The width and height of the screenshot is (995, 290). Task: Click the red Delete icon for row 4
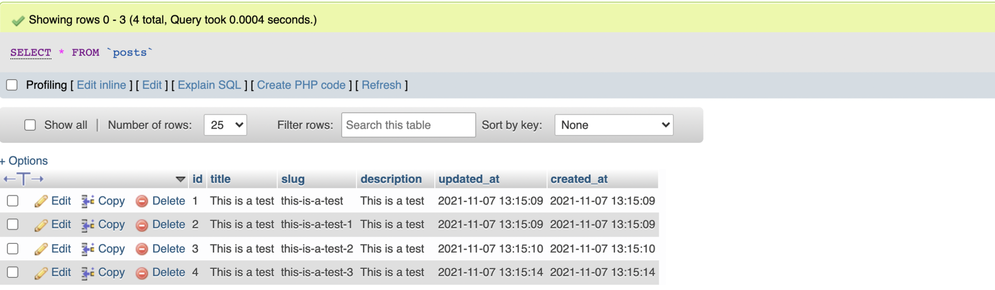pyautogui.click(x=142, y=273)
